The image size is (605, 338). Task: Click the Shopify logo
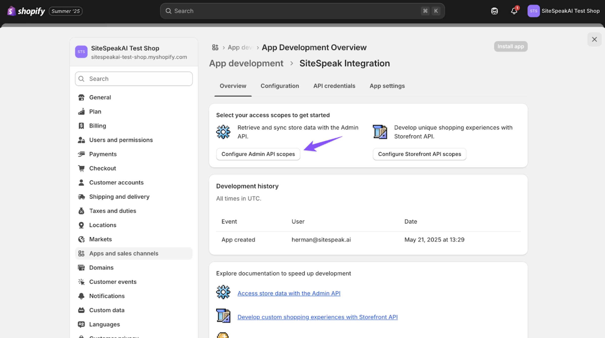click(x=26, y=11)
